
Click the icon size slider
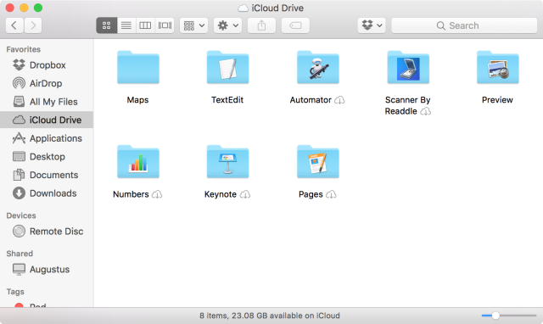(509, 316)
